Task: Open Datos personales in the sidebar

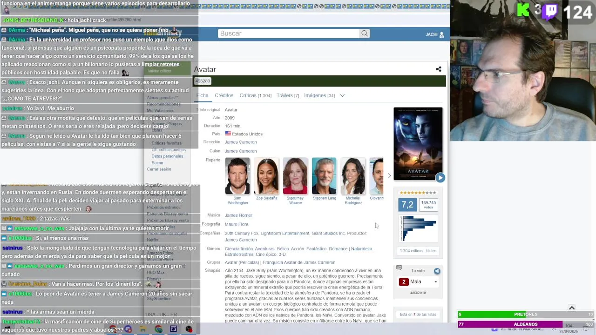Action: 167,156
